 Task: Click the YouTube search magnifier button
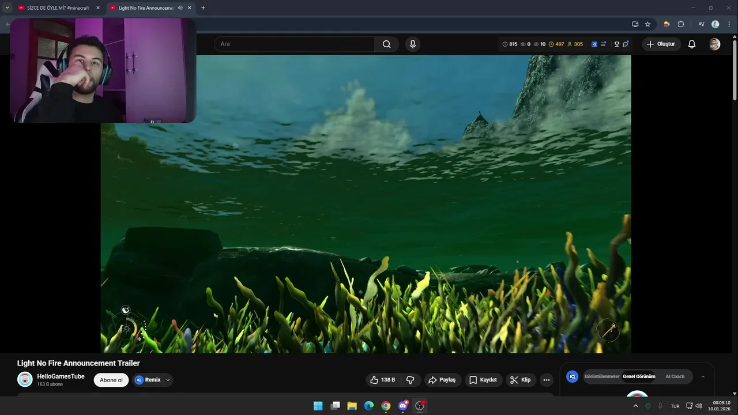[x=386, y=44]
